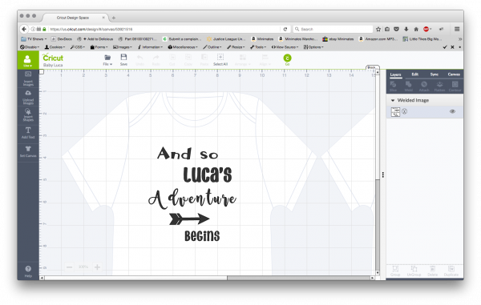Click the Paste toolbar icon
Image resolution: width=481 pixels, height=305 pixels.
[204, 60]
